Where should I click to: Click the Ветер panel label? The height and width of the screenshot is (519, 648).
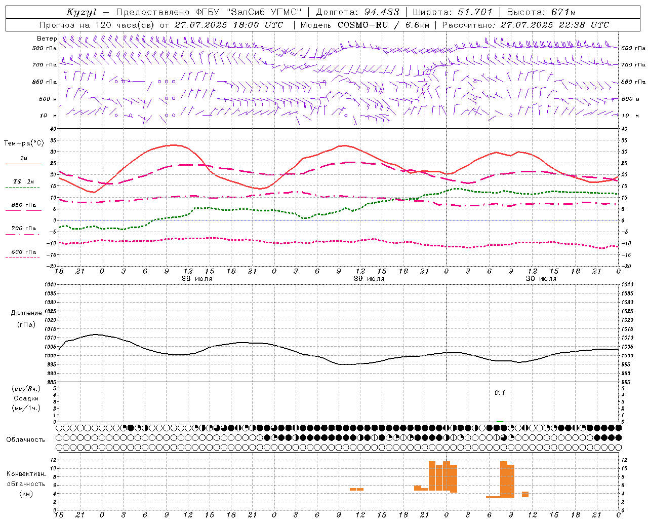47,39
